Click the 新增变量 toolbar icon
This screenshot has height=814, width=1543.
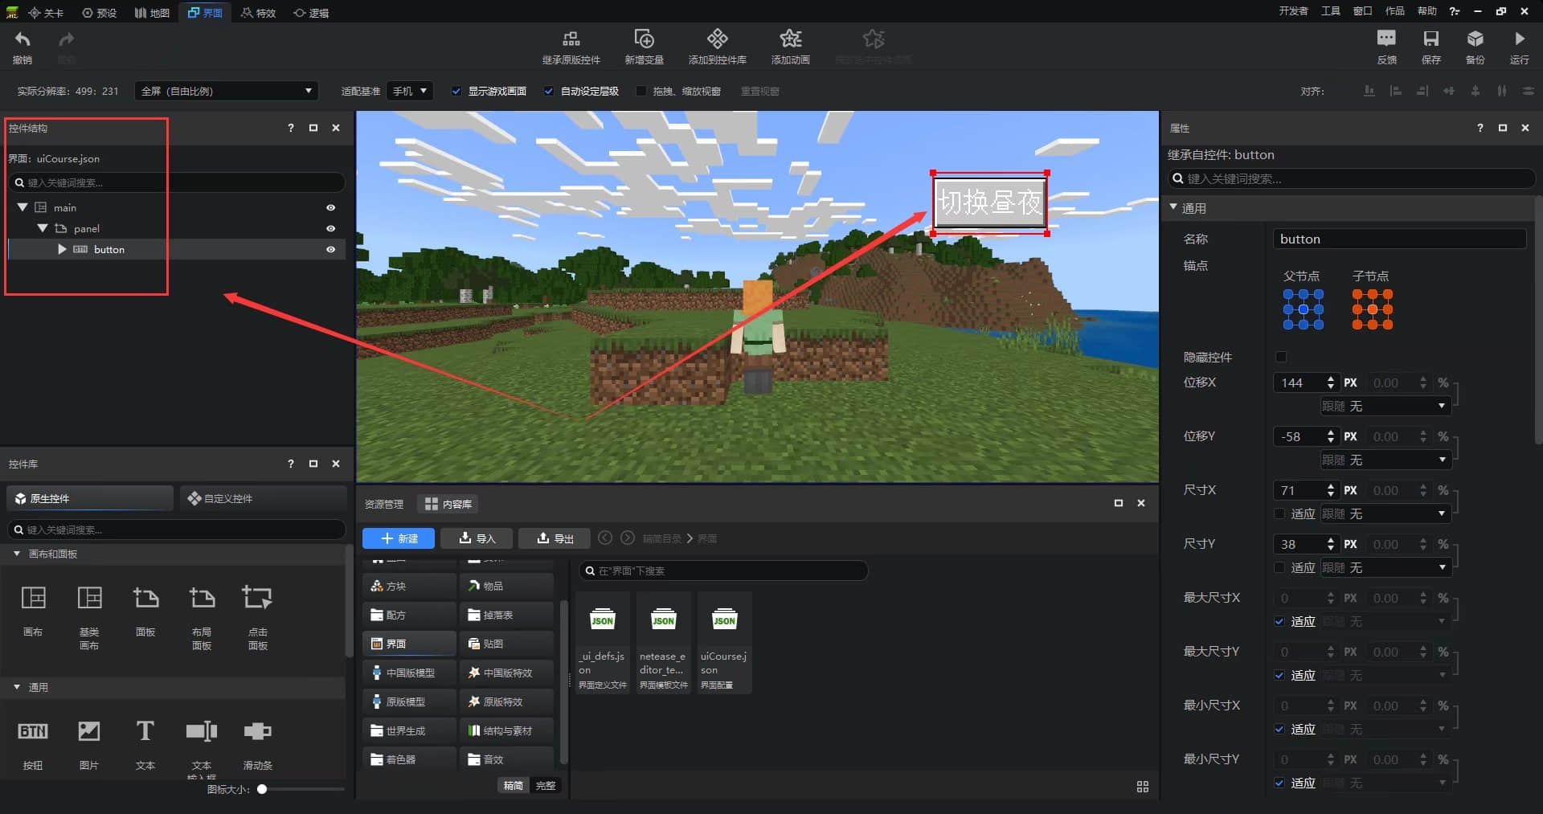pyautogui.click(x=644, y=39)
